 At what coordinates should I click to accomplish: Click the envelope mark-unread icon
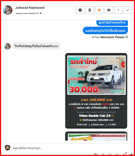(x=109, y=10)
